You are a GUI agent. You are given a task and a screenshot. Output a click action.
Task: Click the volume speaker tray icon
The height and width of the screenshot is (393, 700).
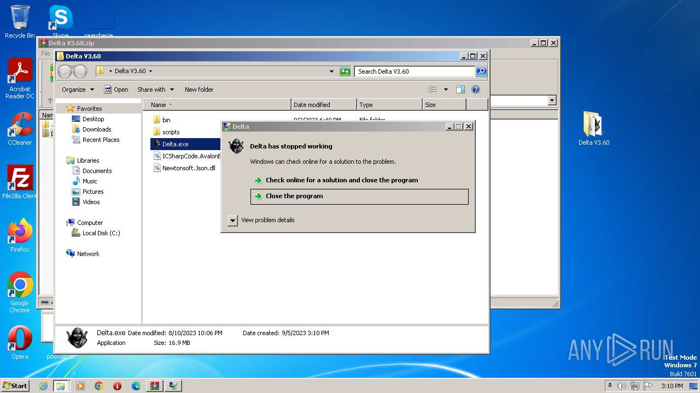click(622, 386)
